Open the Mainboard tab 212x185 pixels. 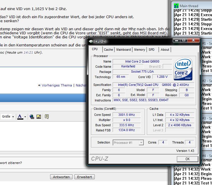coord(124,50)
